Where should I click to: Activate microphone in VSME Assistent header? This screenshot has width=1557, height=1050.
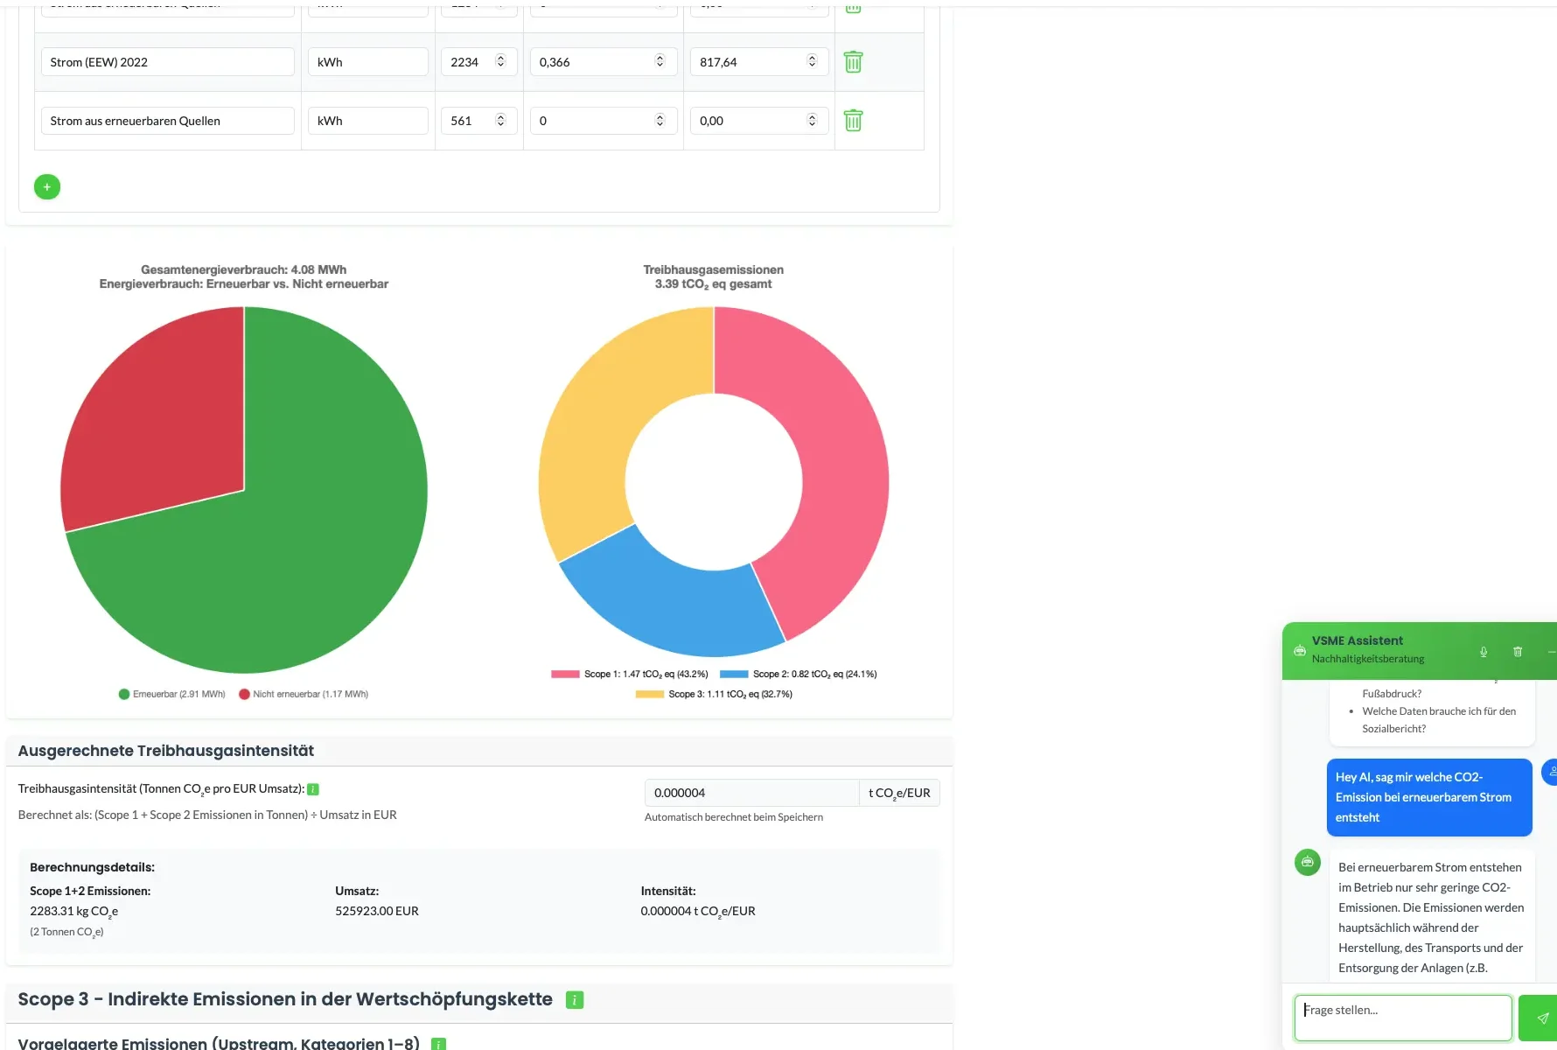pyautogui.click(x=1484, y=652)
